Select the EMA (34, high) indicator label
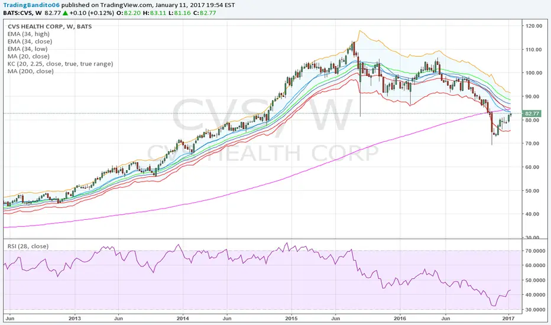 pyautogui.click(x=28, y=34)
